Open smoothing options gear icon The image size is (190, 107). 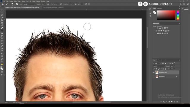point(76,4)
